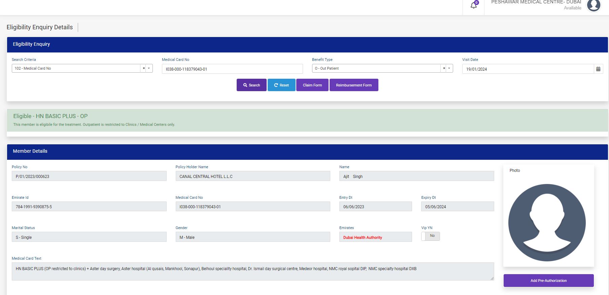Image resolution: width=609 pixels, height=295 pixels.
Task: Expand the Benefit Type dropdown
Action: 449,68
